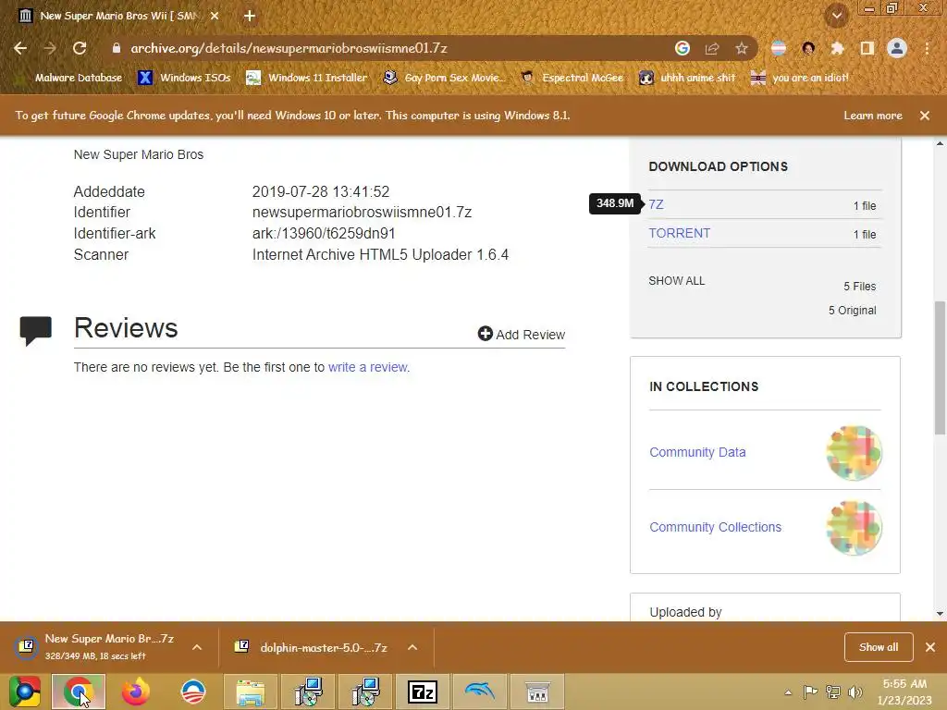Image resolution: width=947 pixels, height=710 pixels.
Task: Open a new browser tab
Action: click(x=250, y=16)
